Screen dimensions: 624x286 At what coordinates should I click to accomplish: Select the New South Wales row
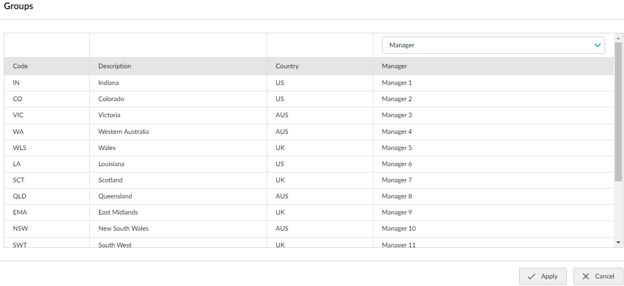point(123,228)
